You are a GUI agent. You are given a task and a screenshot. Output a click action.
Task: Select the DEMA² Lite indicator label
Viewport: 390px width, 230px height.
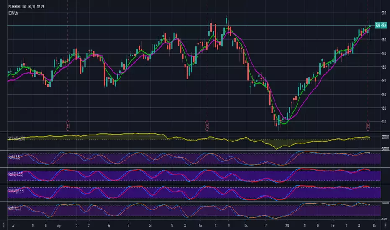click(13, 13)
